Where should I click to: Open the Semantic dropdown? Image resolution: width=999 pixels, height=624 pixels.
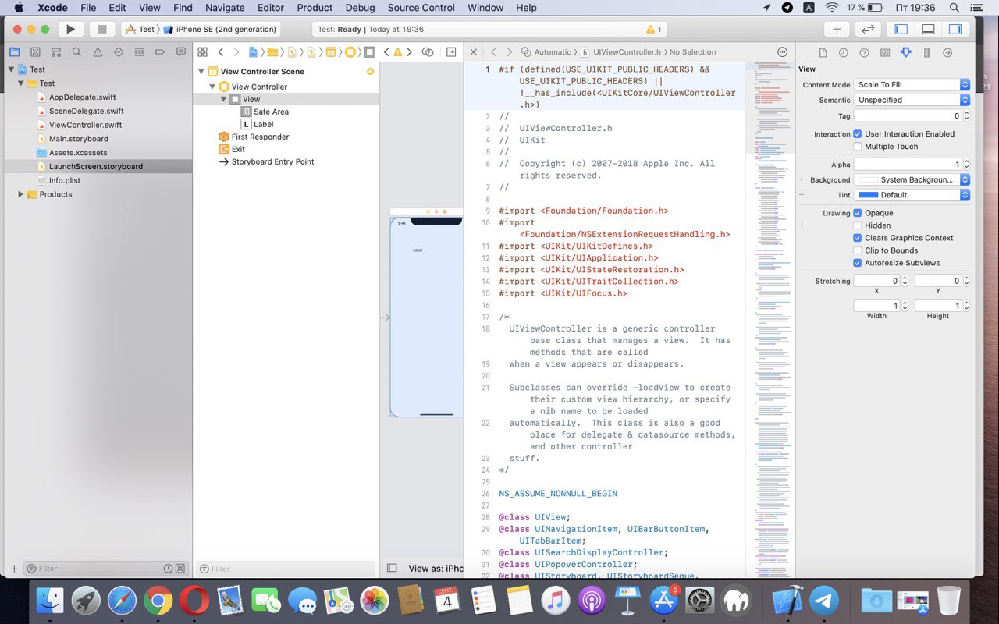pyautogui.click(x=912, y=101)
